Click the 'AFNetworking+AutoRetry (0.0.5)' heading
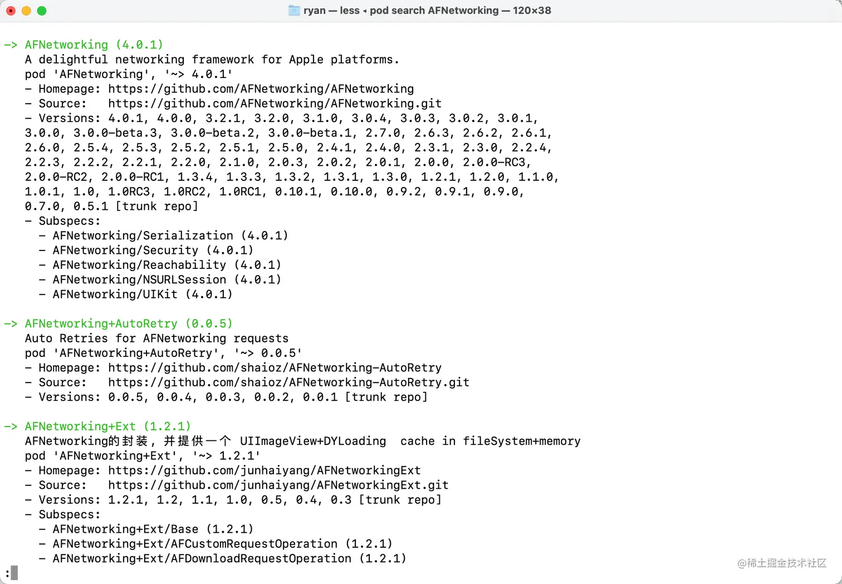 [129, 323]
